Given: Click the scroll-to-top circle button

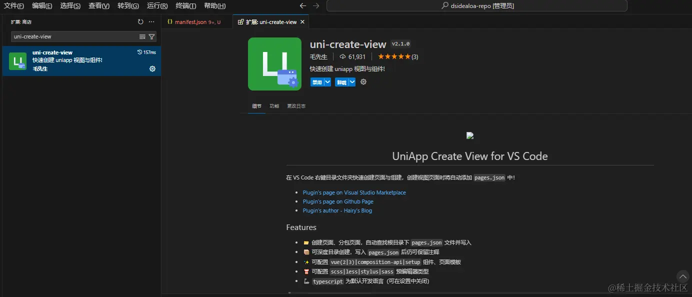Looking at the screenshot, I should (682, 276).
